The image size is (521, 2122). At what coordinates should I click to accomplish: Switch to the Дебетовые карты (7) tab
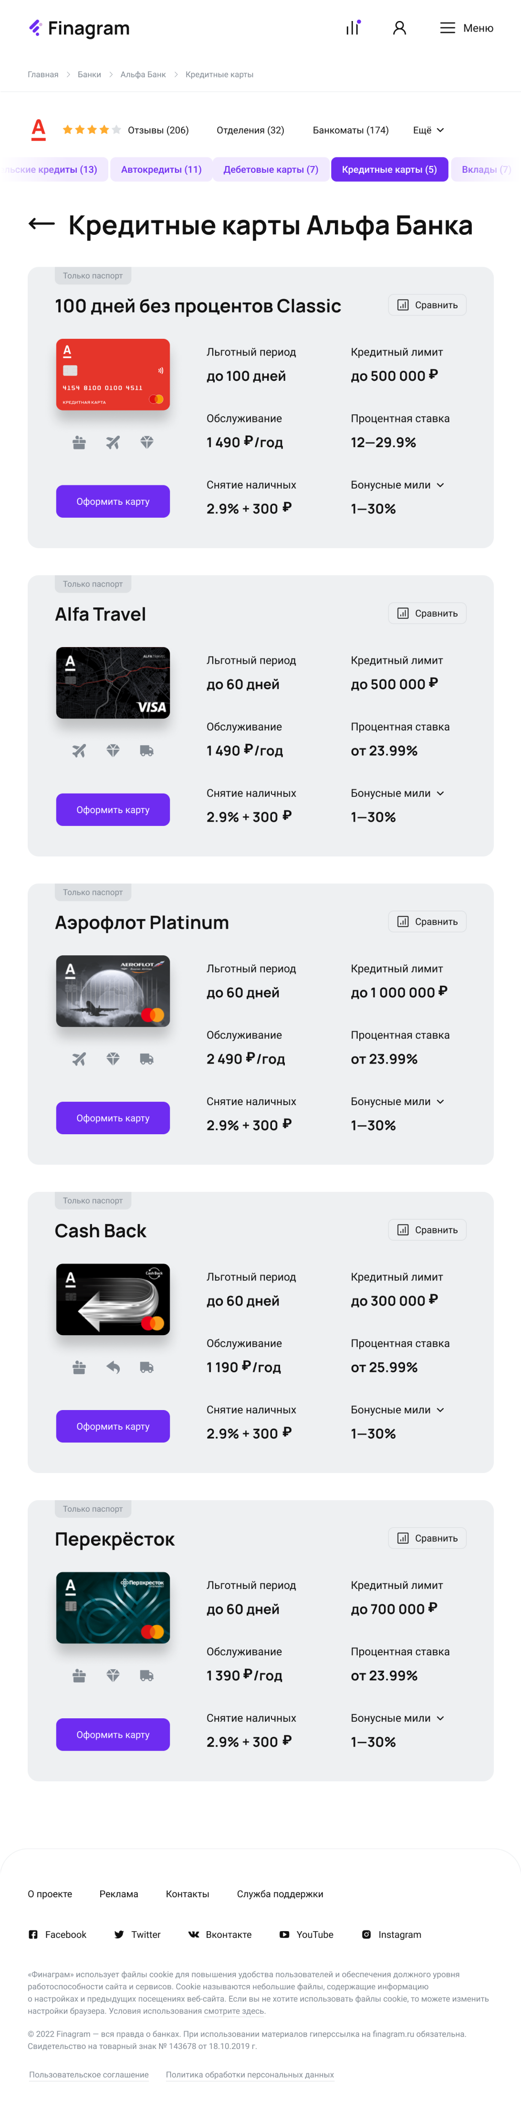tap(271, 170)
